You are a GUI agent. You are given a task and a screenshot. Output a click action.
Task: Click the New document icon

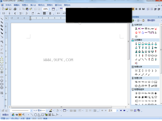[3, 9]
